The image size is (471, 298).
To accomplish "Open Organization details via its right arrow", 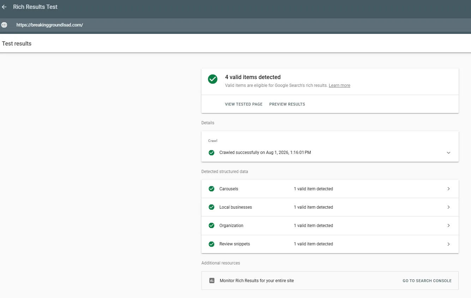I will pyautogui.click(x=448, y=226).
